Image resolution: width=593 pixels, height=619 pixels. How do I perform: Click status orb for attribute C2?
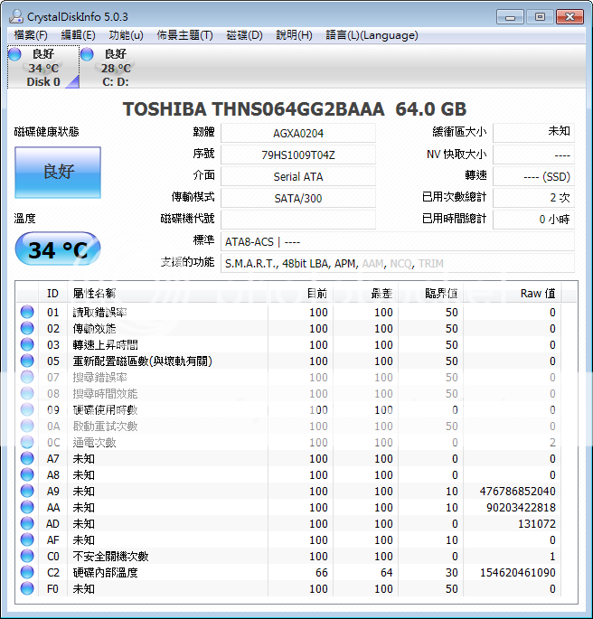[27, 572]
